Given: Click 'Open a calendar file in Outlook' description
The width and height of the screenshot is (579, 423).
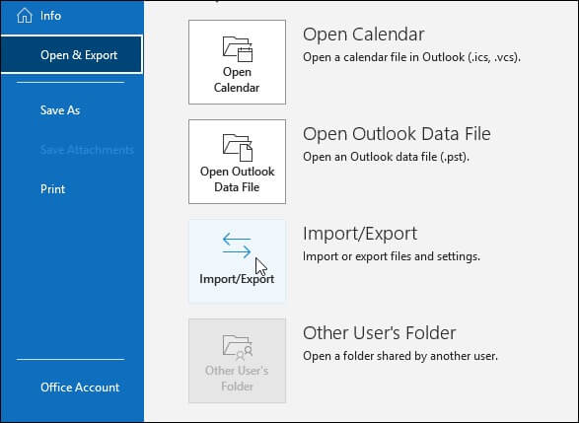Looking at the screenshot, I should point(411,57).
